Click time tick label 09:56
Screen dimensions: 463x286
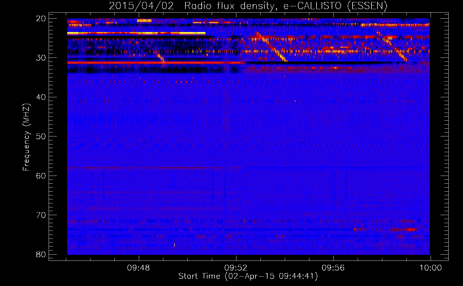pos(333,268)
